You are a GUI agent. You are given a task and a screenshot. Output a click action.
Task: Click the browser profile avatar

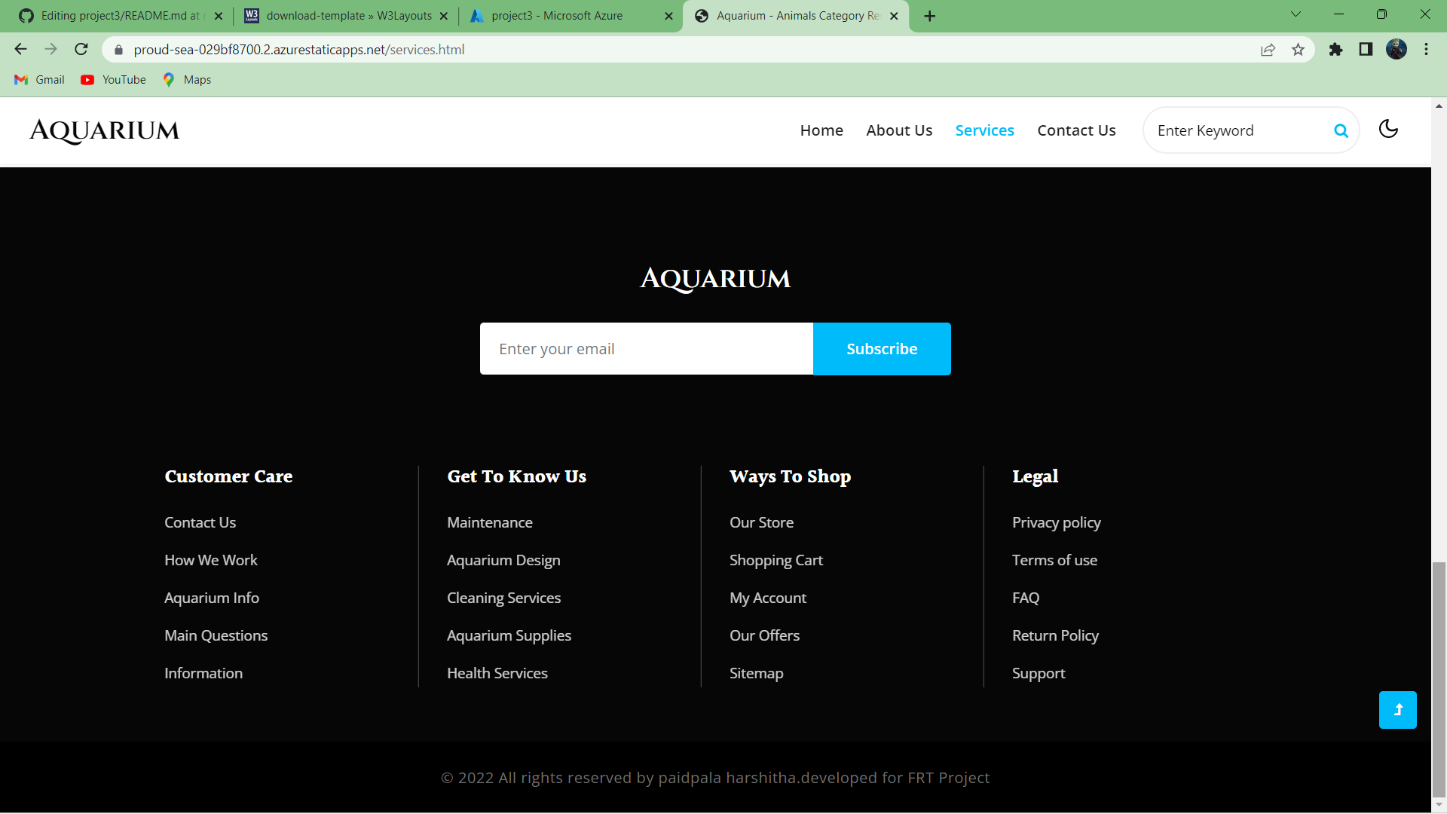coord(1397,49)
